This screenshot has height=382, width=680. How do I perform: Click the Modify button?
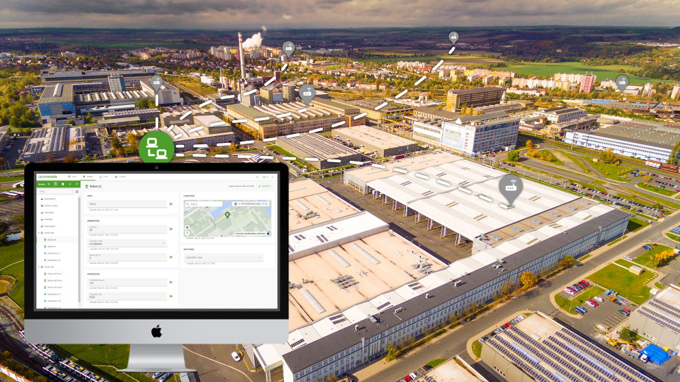(x=264, y=186)
